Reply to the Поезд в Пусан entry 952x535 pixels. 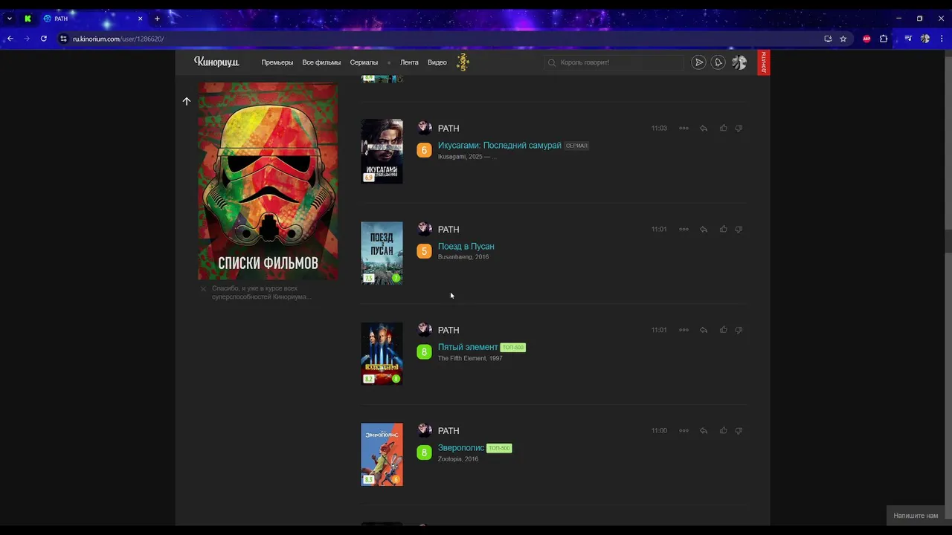click(x=704, y=229)
